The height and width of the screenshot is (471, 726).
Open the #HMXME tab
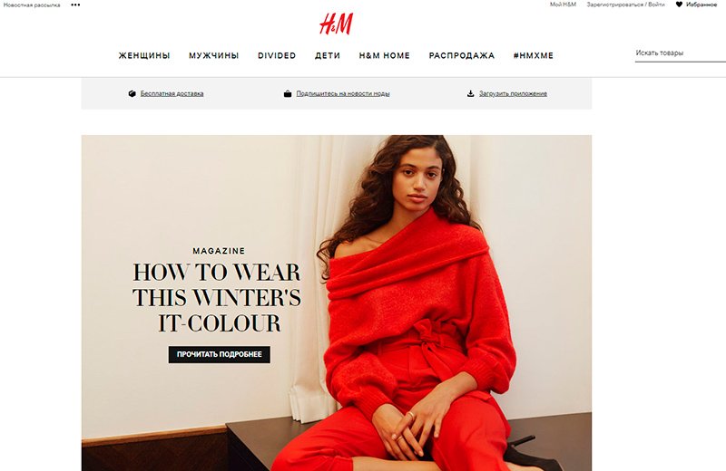[x=534, y=55]
